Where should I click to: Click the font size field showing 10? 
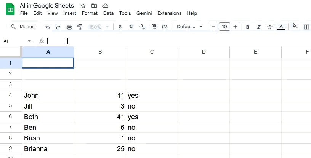224,27
